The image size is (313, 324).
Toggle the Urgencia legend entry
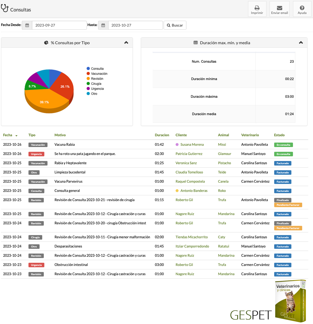tap(97, 89)
